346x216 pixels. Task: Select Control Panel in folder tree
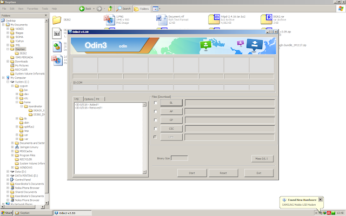23,180
